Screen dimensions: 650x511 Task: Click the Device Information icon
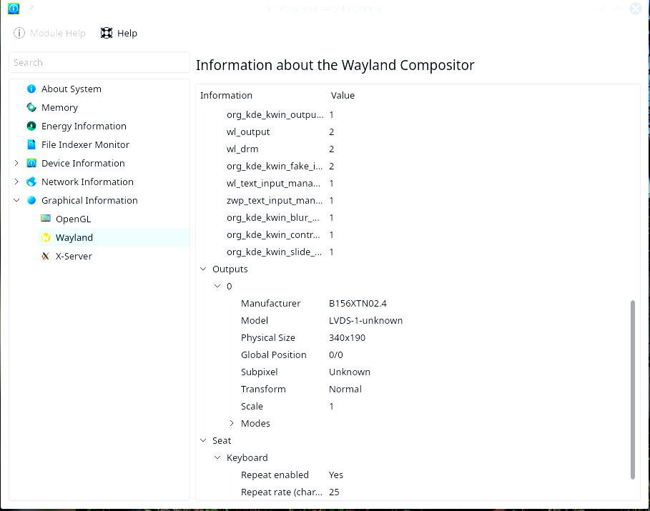coord(31,164)
